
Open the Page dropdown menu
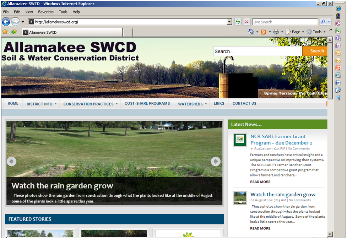295,32
